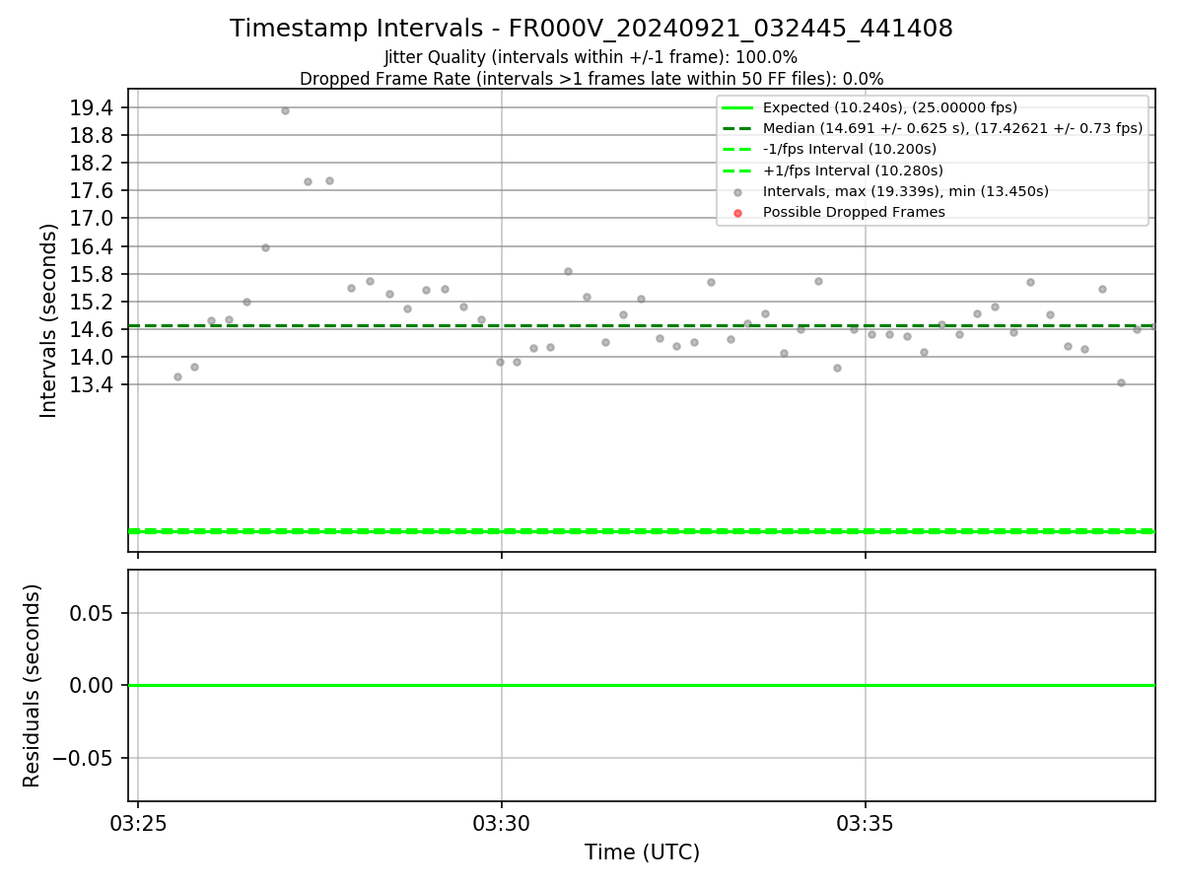Screen dimensions: 1183x887
Task: Click the '17.6' y-axis tick label
Action: coord(91,191)
